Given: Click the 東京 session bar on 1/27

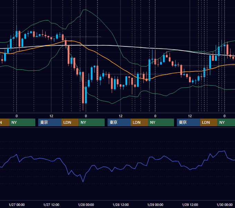Looking at the screenshot, I should click(50, 122).
